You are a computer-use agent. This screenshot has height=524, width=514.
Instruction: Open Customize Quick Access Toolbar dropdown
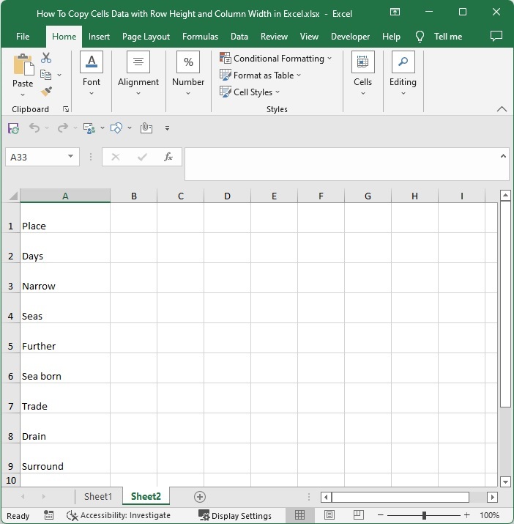coord(168,128)
